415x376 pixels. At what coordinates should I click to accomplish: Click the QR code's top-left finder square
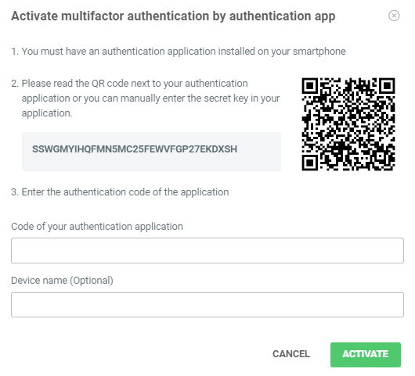coord(309,86)
